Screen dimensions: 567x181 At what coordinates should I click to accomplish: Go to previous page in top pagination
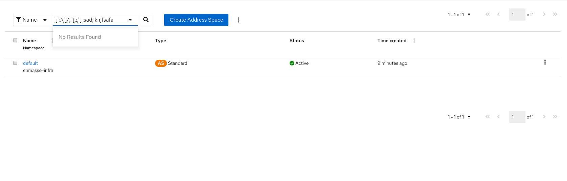click(498, 15)
